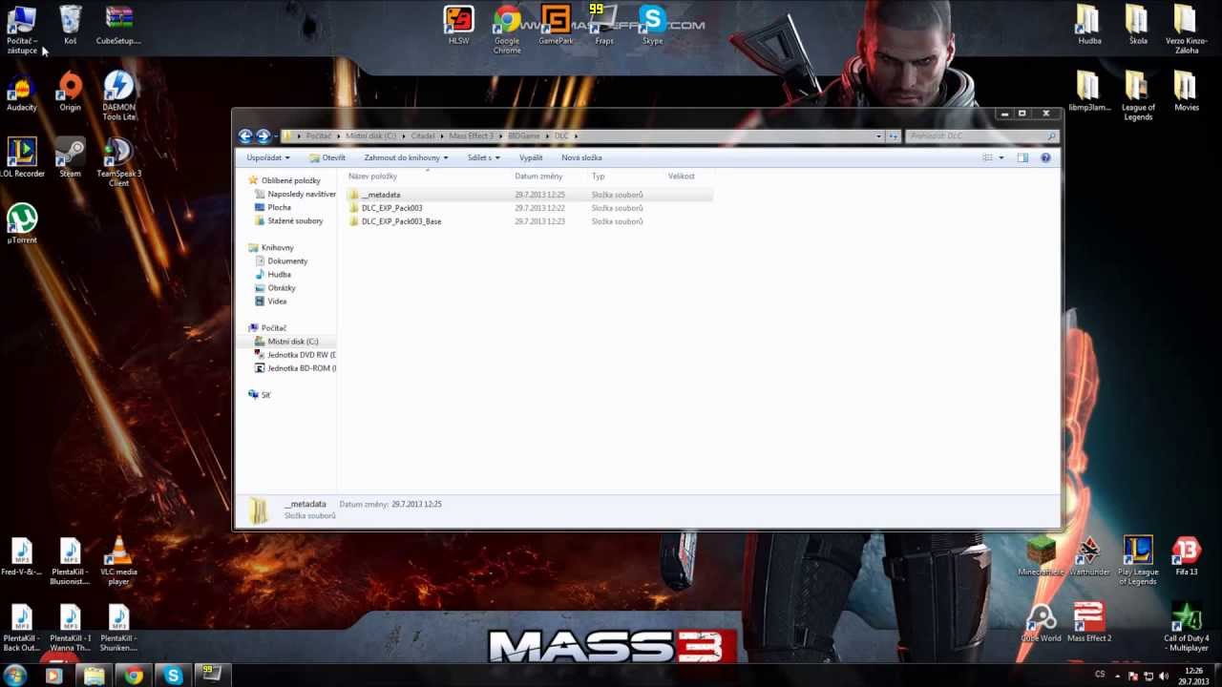Select the Koš recycle bin icon

[x=70, y=24]
